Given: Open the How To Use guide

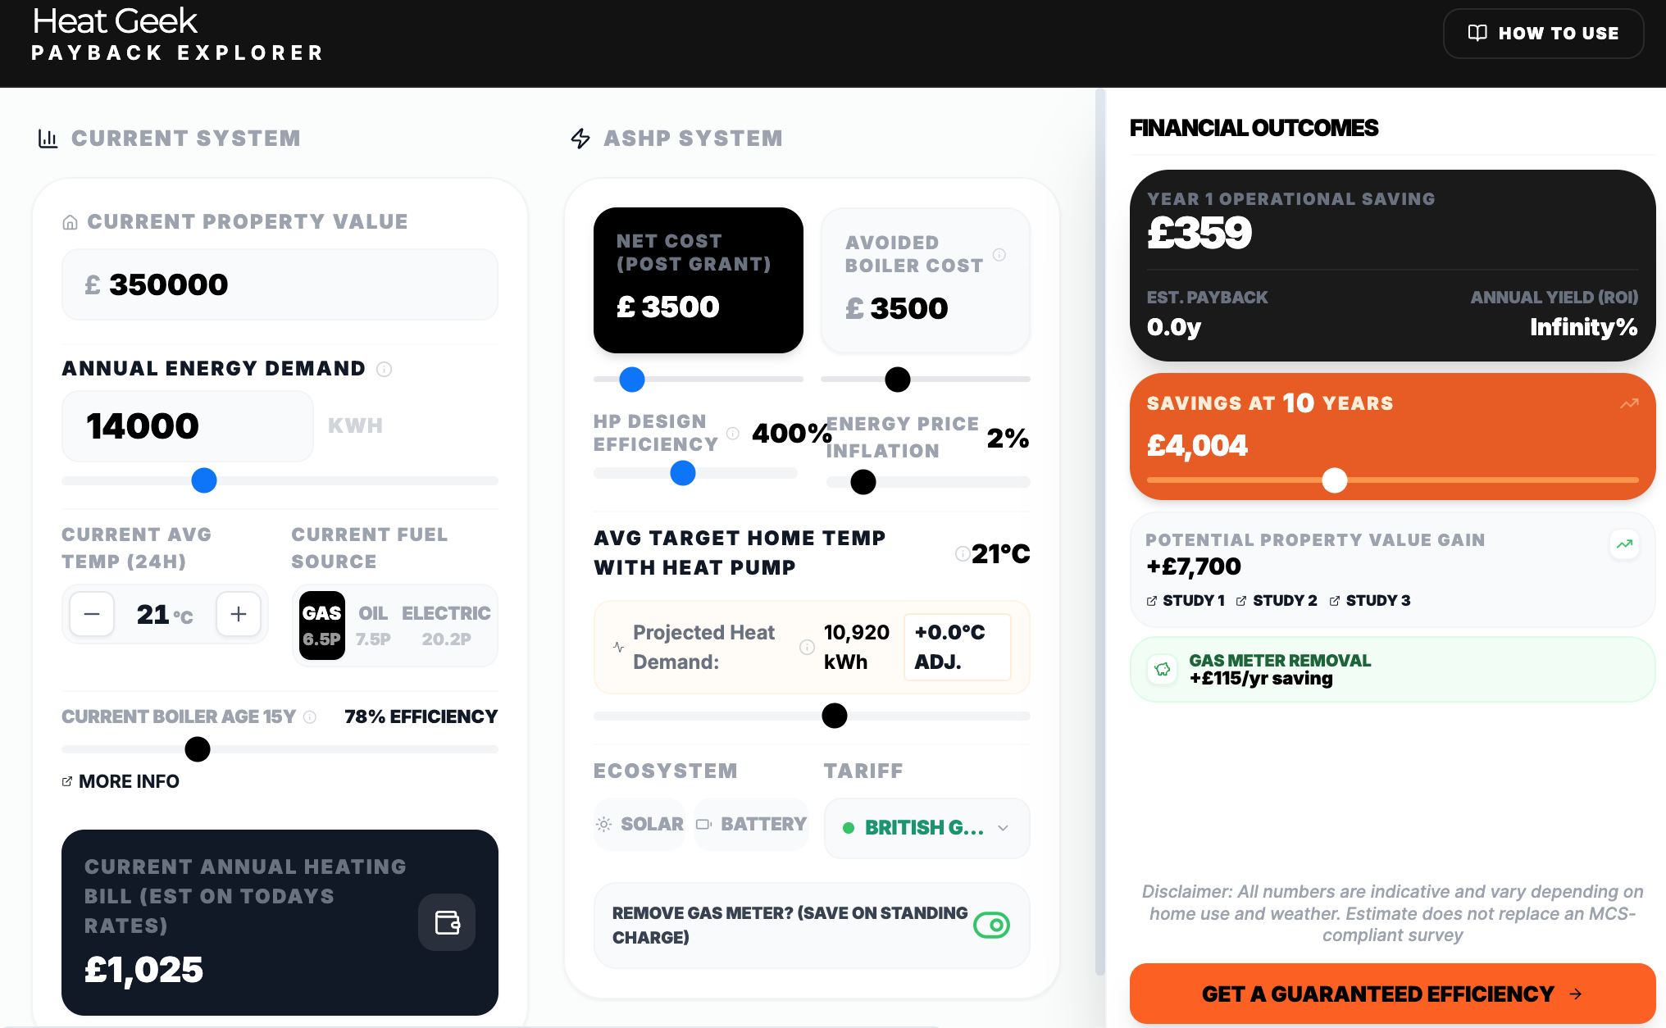Looking at the screenshot, I should [x=1543, y=34].
